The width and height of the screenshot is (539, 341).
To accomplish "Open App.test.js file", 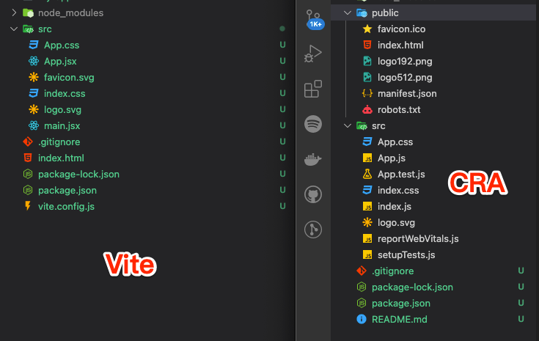I will 401,175.
